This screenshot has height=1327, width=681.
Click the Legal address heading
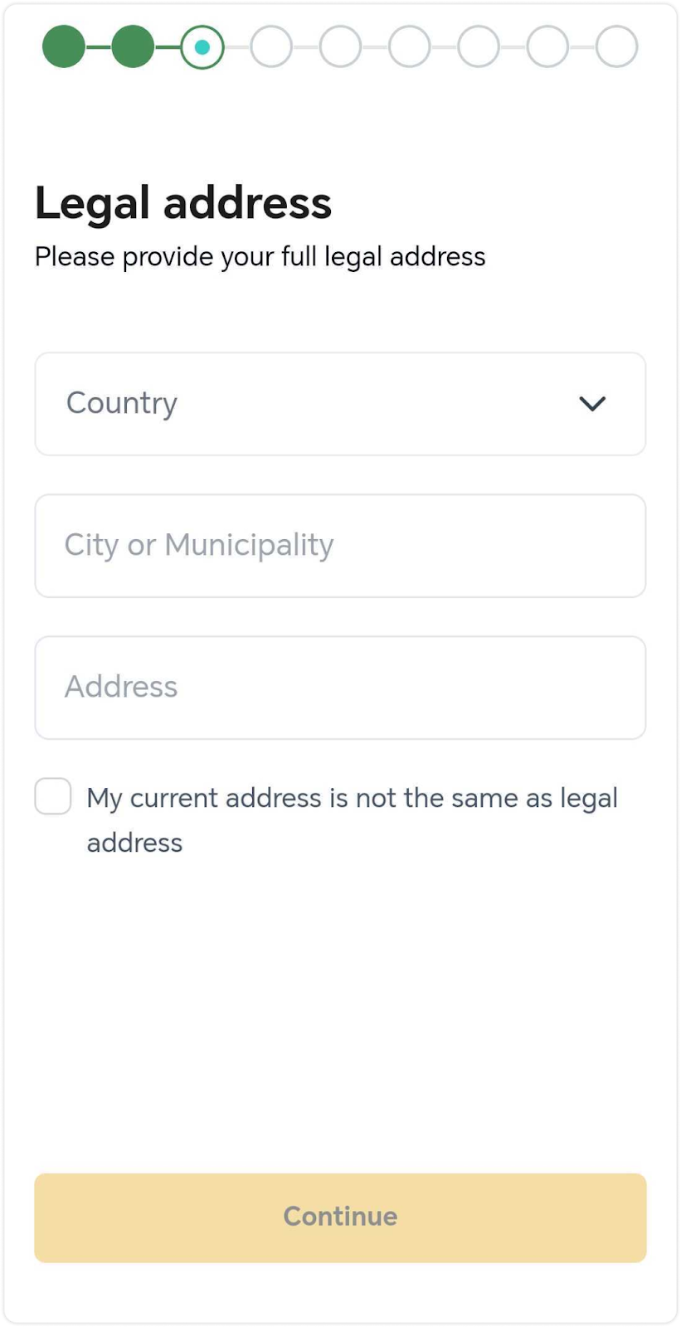click(x=183, y=204)
